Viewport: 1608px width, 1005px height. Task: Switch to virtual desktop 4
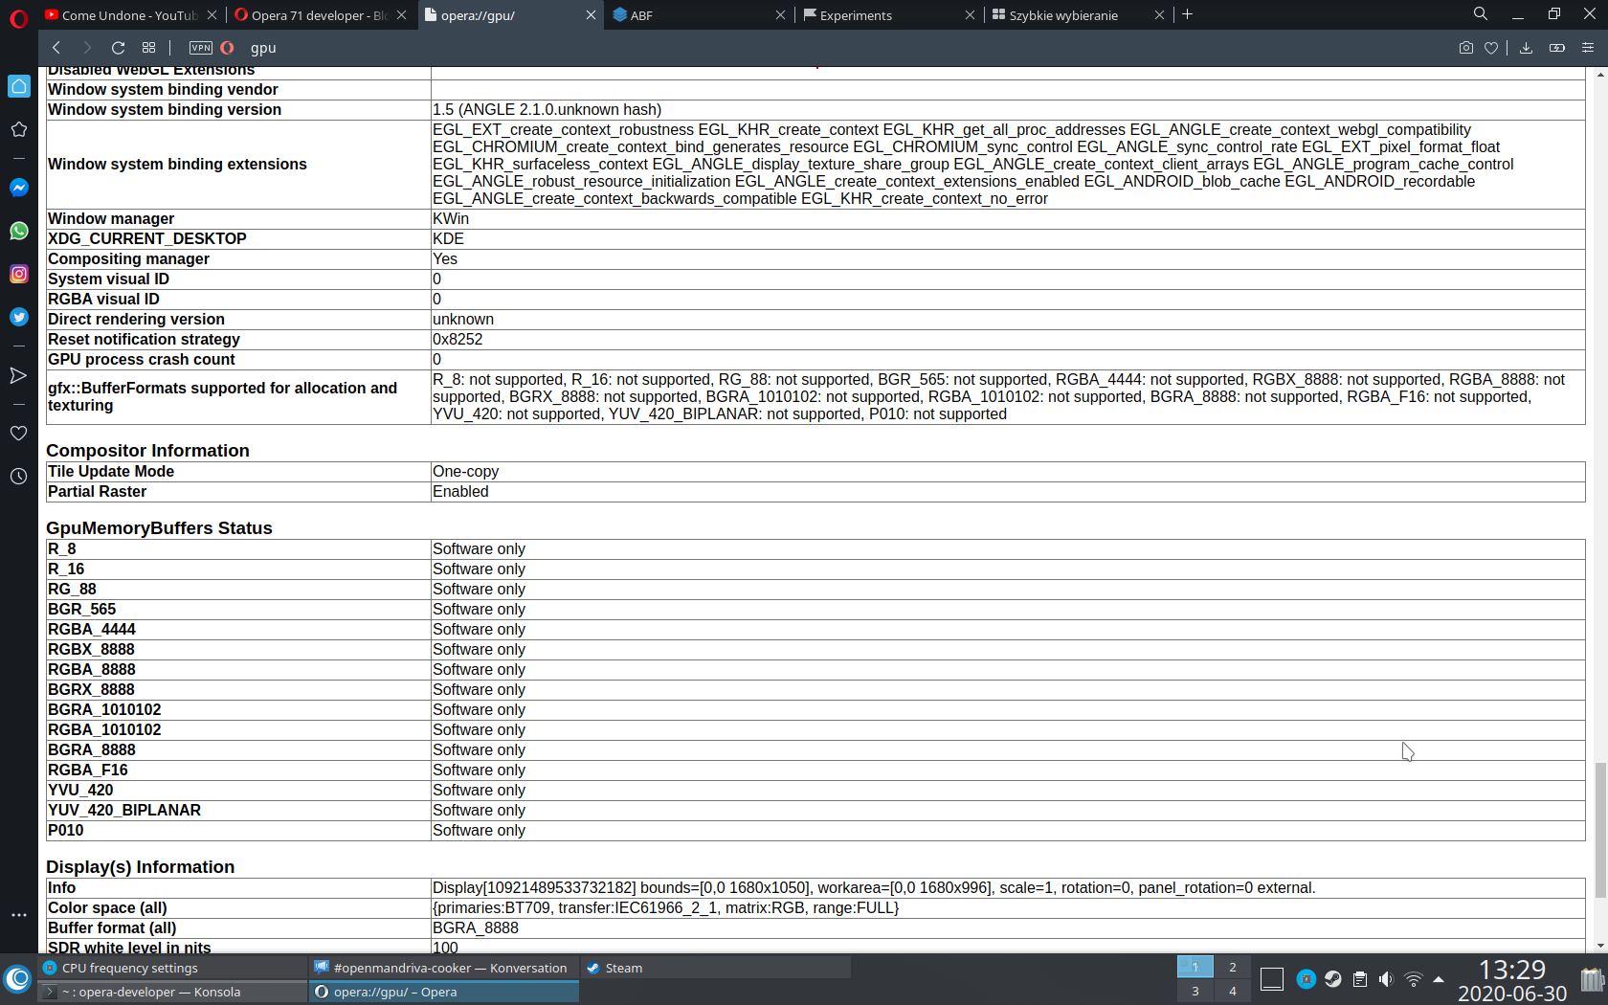tap(1233, 992)
